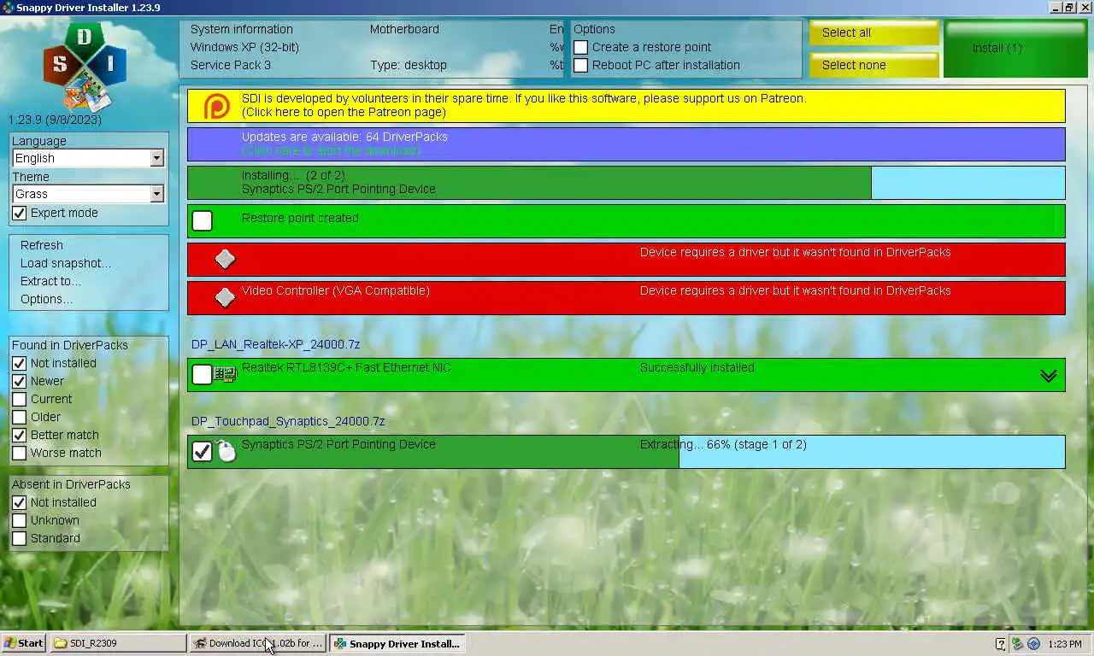The width and height of the screenshot is (1094, 656).
Task: Toggle Expert mode checkbox
Action: pos(20,214)
